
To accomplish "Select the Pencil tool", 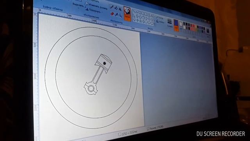I will click(x=112, y=7).
